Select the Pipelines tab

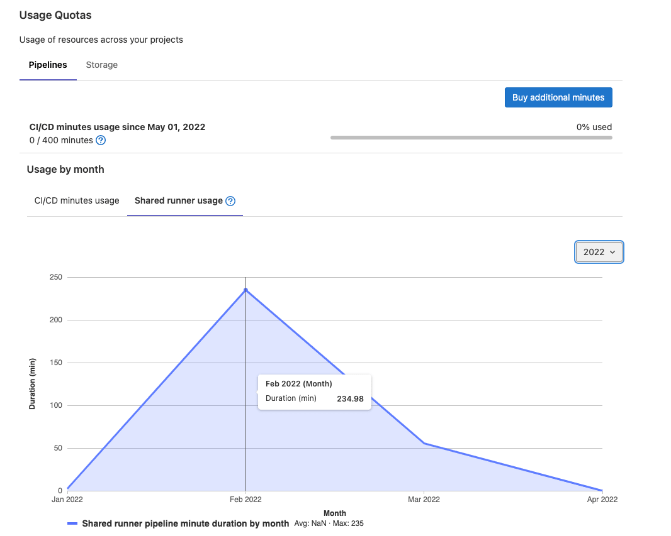click(48, 65)
